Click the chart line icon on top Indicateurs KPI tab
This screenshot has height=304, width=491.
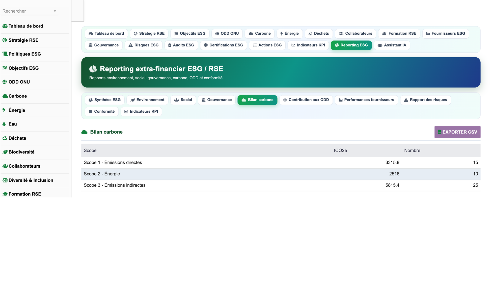coord(293,45)
